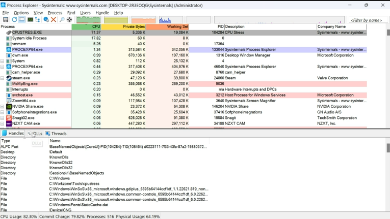Open the Users menu
Screen dimensions: 390x219
pos(85,13)
